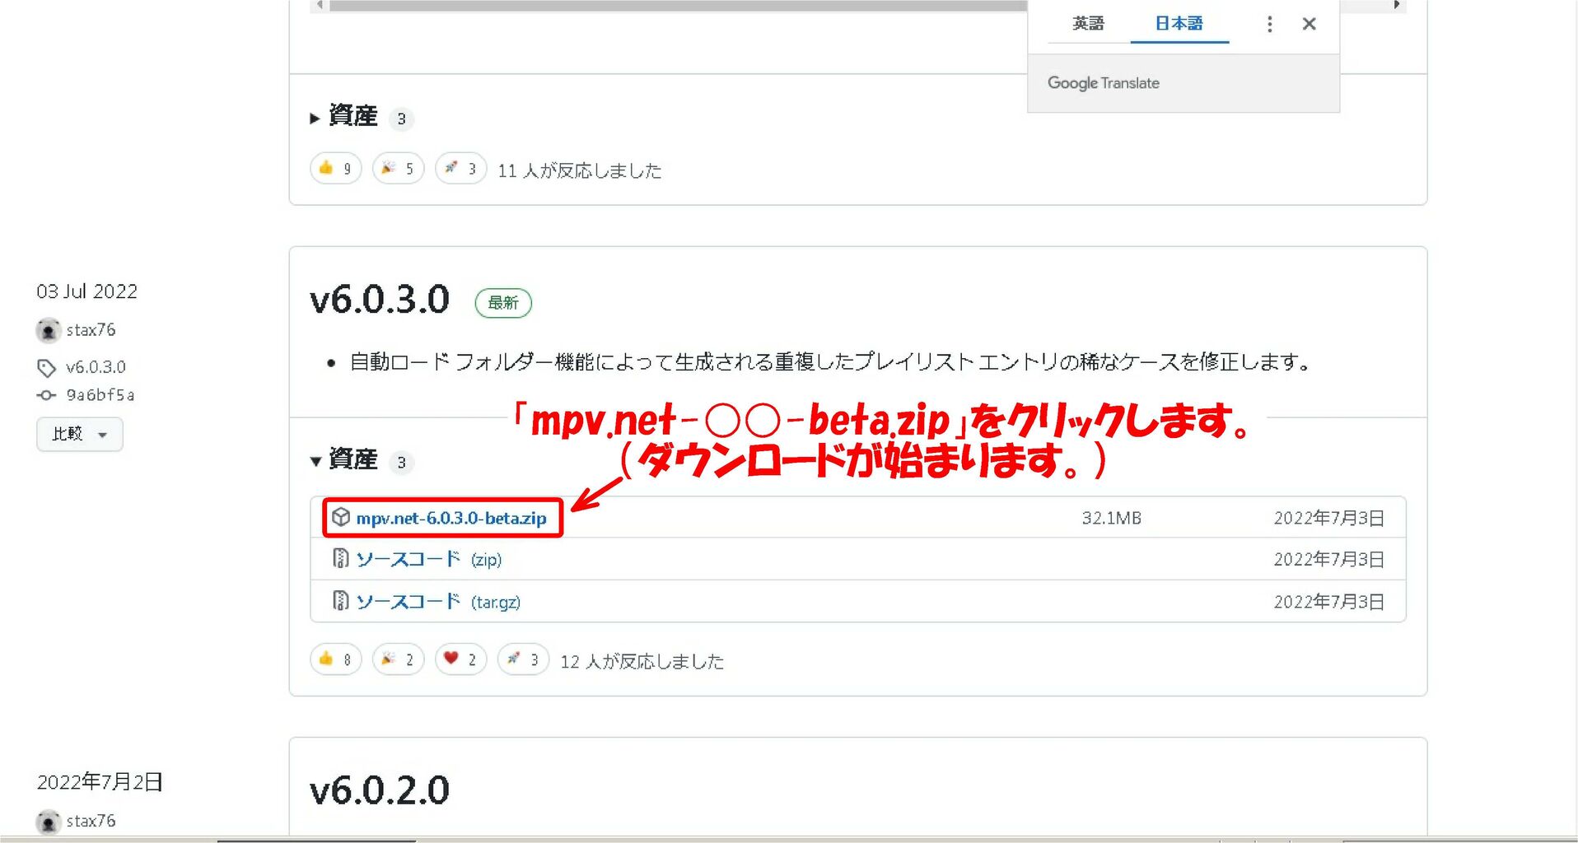Toggle the heart reaction showing 2

pyautogui.click(x=460, y=659)
